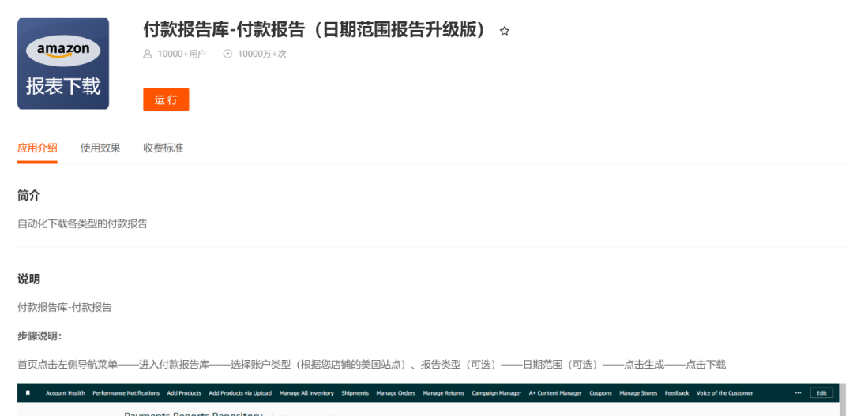Open Campaign Manager in the nav bar

(x=497, y=393)
